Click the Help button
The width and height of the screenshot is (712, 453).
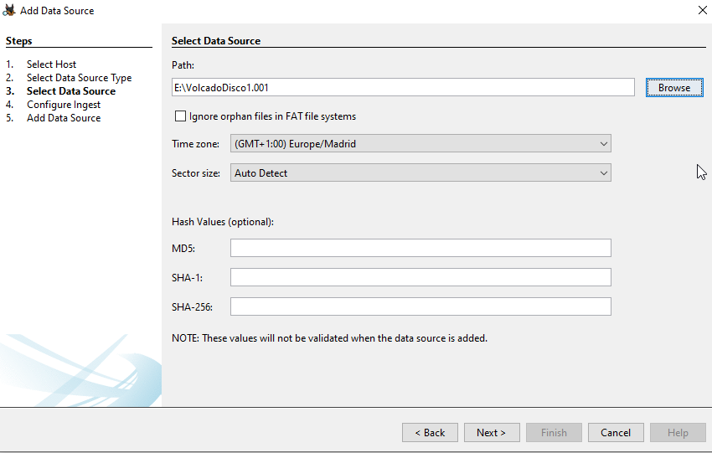pyautogui.click(x=678, y=433)
